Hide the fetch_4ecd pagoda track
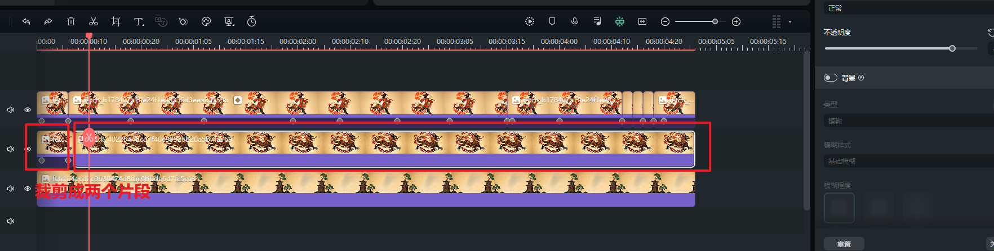The height and width of the screenshot is (251, 994). point(28,189)
